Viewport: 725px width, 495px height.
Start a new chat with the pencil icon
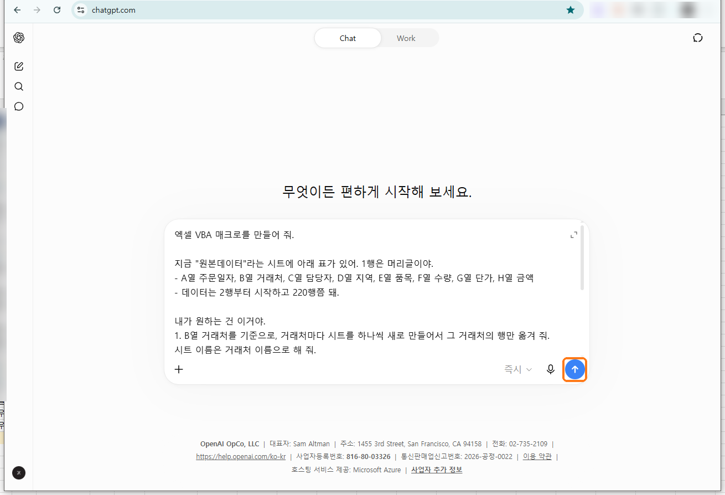coord(19,66)
